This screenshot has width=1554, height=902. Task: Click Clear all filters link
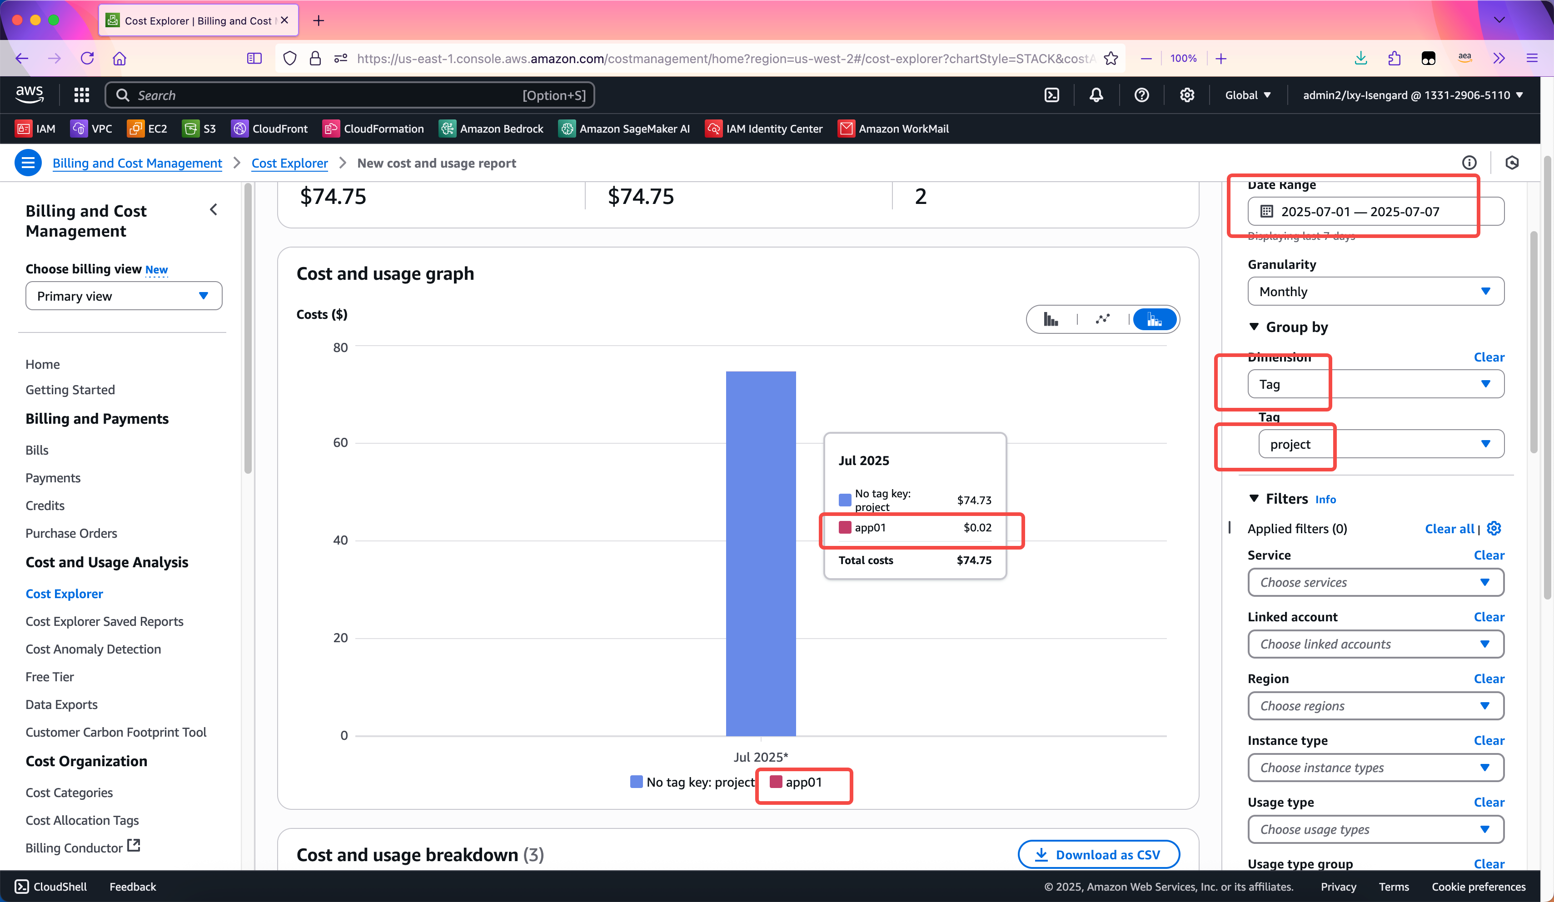tap(1449, 528)
